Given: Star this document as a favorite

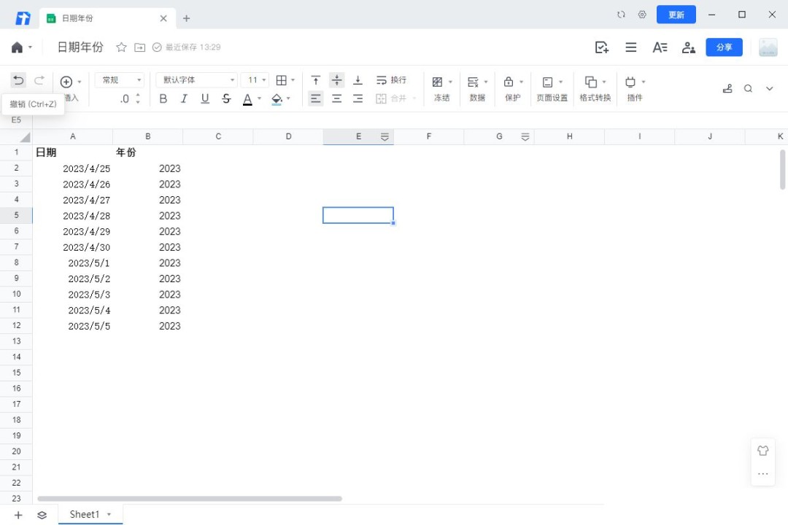Looking at the screenshot, I should tap(121, 47).
